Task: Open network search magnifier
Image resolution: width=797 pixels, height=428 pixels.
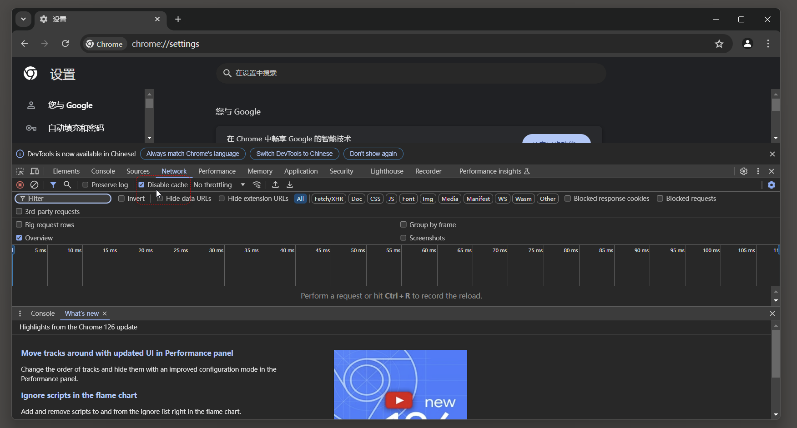Action: pyautogui.click(x=67, y=184)
